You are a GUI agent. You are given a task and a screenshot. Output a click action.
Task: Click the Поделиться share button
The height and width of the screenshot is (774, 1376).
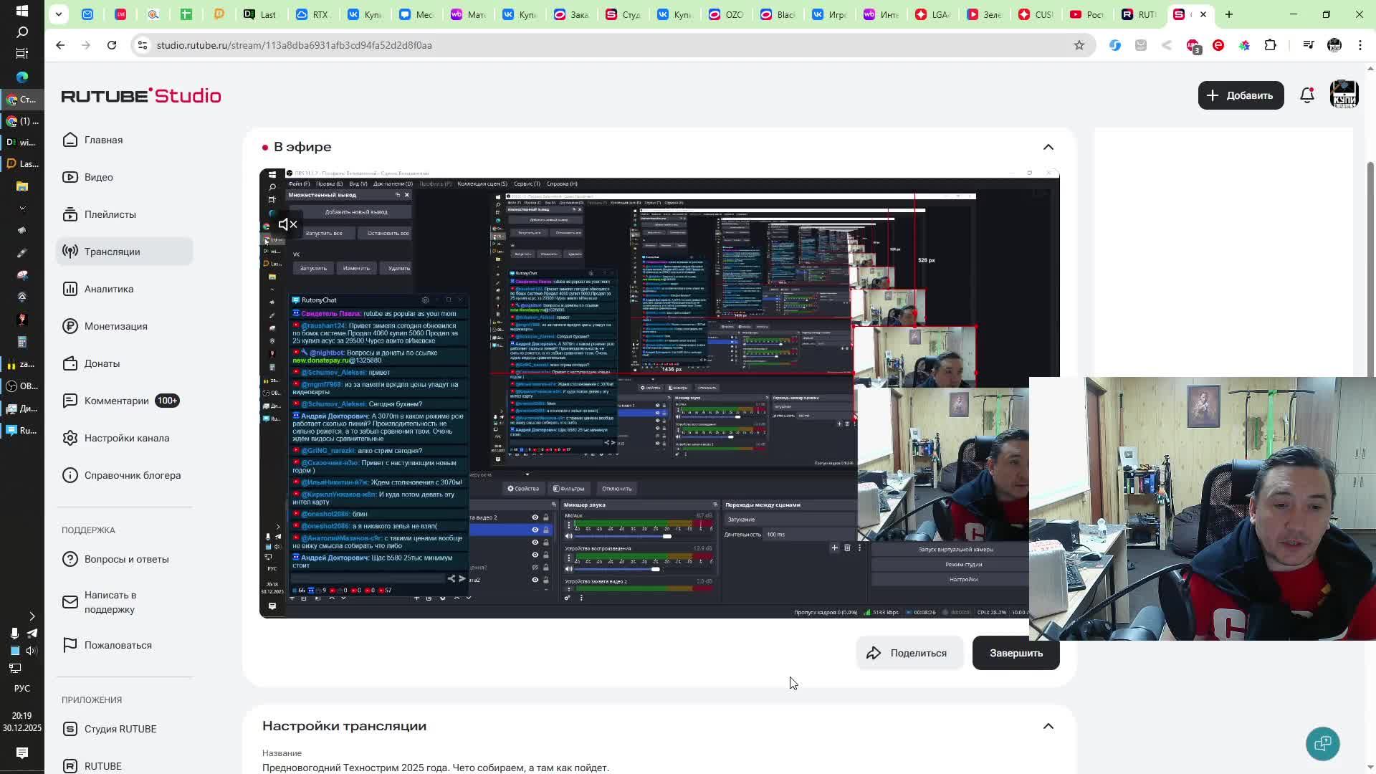pyautogui.click(x=909, y=653)
